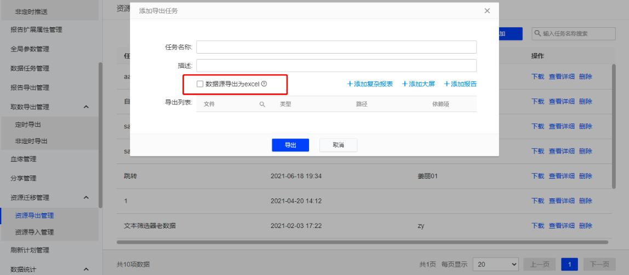
Task: Close the 添加导出任务 dialog with X
Action: point(487,10)
